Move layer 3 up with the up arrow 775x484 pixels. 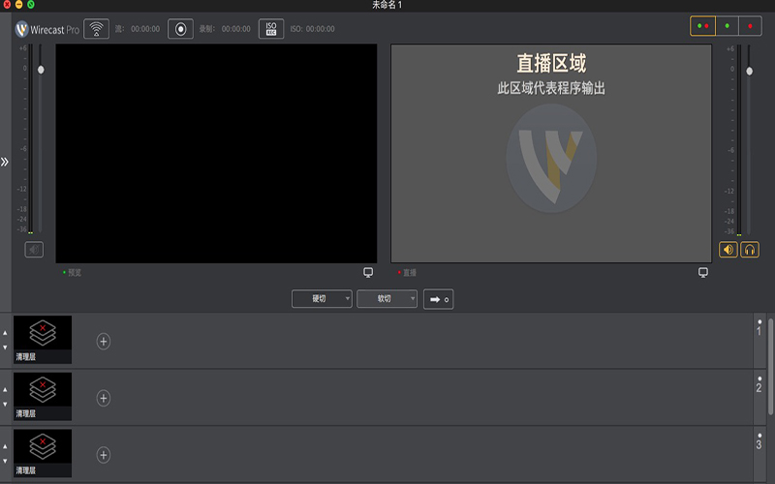(5, 446)
